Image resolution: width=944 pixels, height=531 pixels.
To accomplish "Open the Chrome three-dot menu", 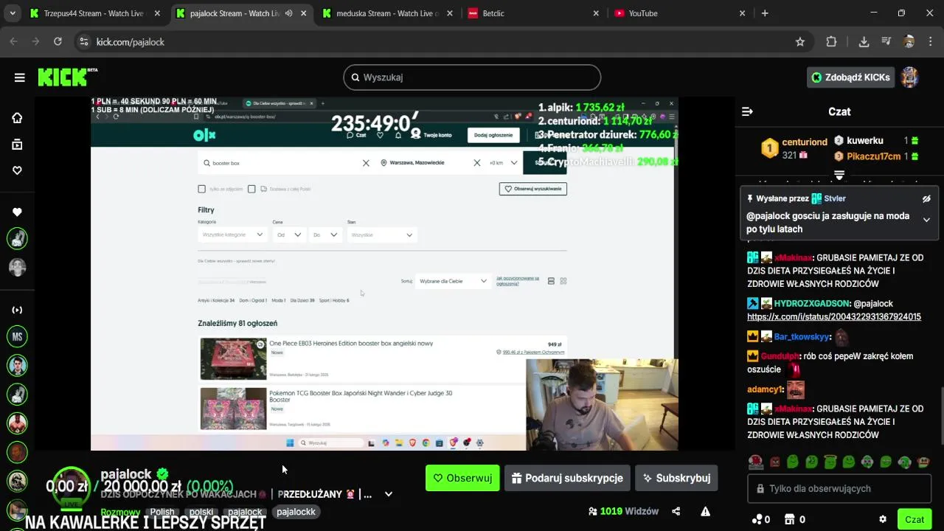I will [x=931, y=42].
